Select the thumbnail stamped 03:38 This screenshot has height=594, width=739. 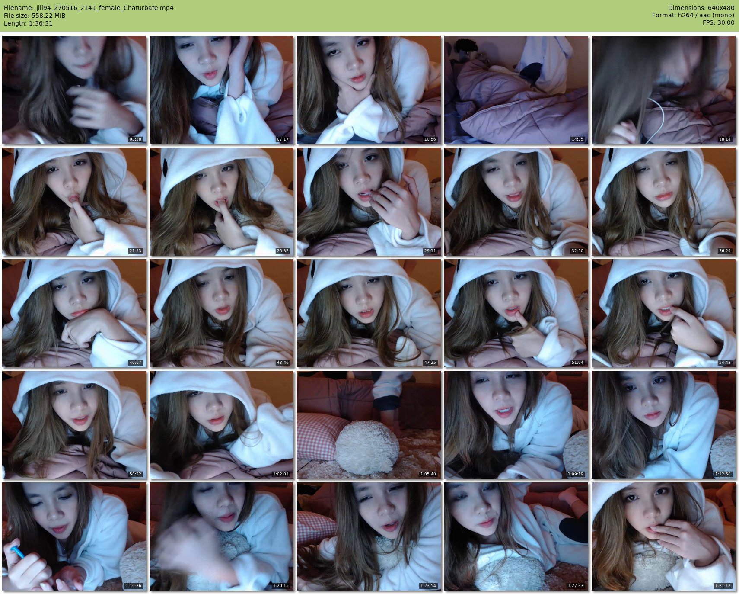[74, 90]
